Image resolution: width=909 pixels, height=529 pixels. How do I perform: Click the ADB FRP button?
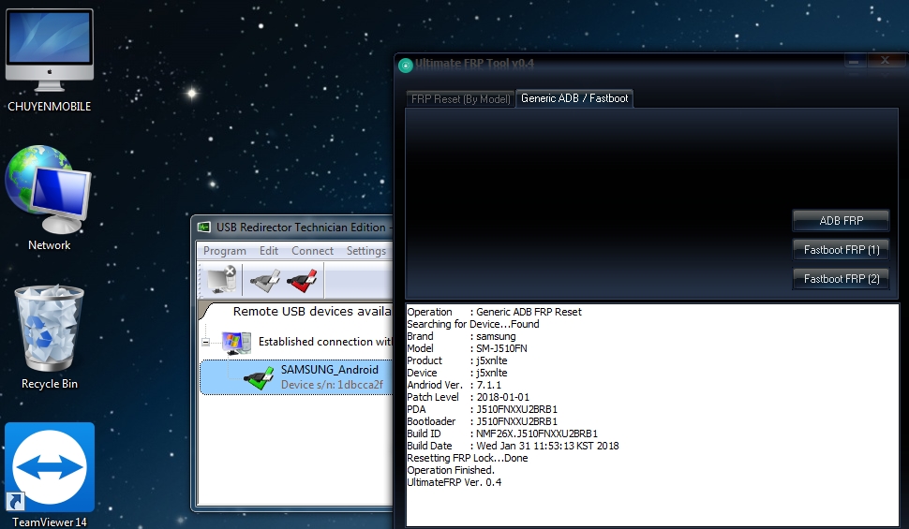(x=841, y=221)
